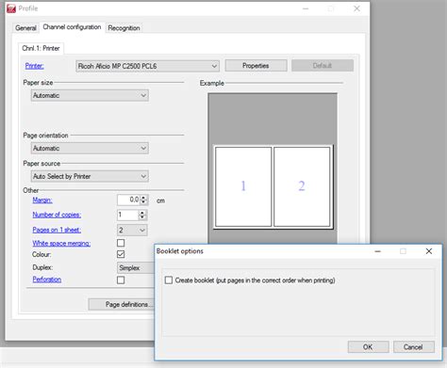Click the Pages on 1 sheet link
This screenshot has height=368, width=447.
57,230
